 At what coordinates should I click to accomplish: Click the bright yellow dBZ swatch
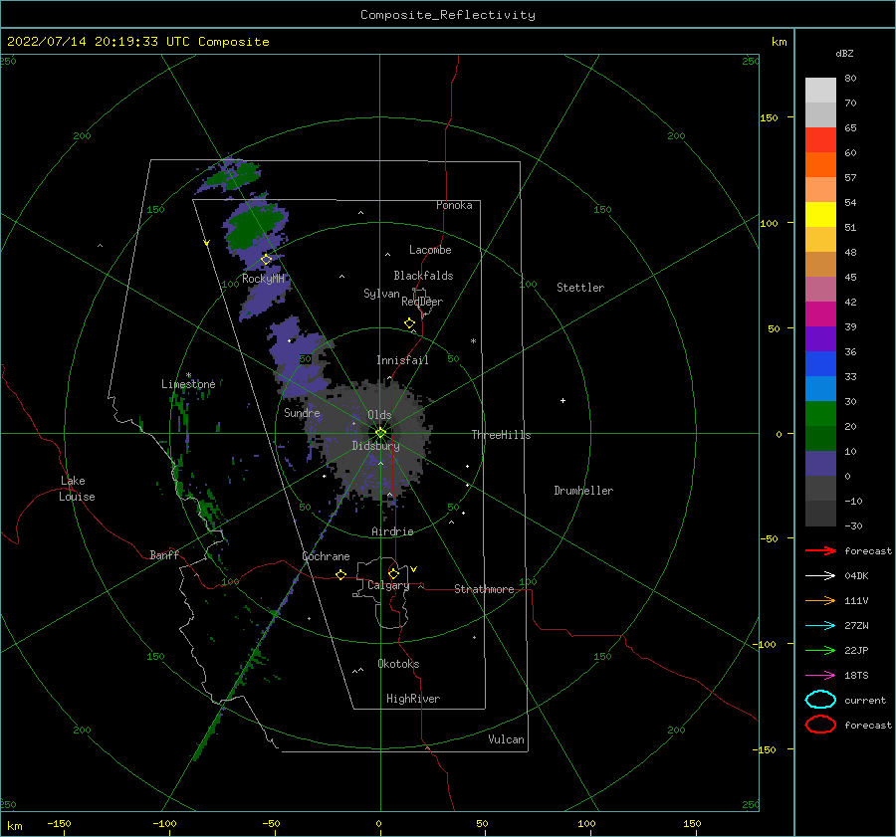[820, 214]
